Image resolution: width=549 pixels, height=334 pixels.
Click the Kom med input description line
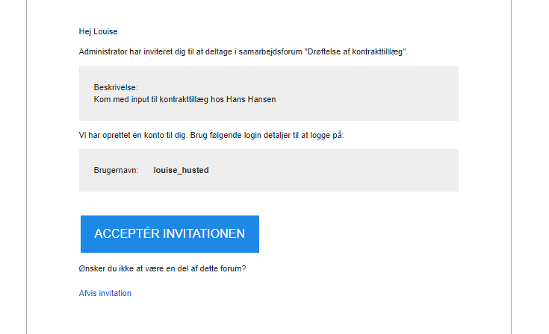pos(185,100)
